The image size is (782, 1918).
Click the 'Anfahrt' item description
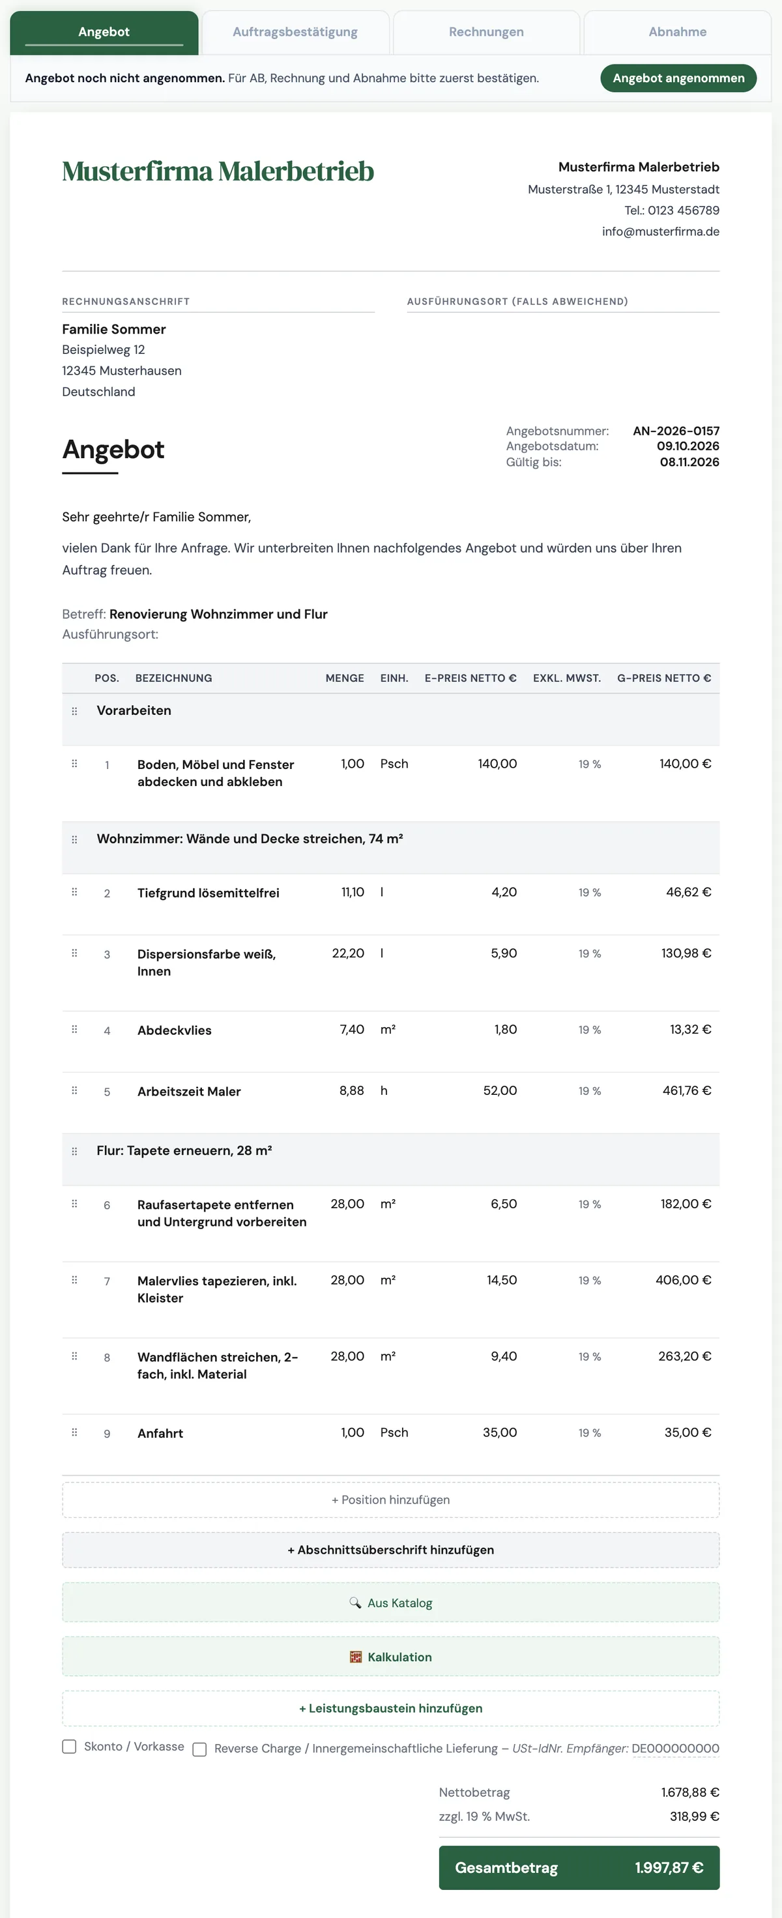click(160, 1433)
